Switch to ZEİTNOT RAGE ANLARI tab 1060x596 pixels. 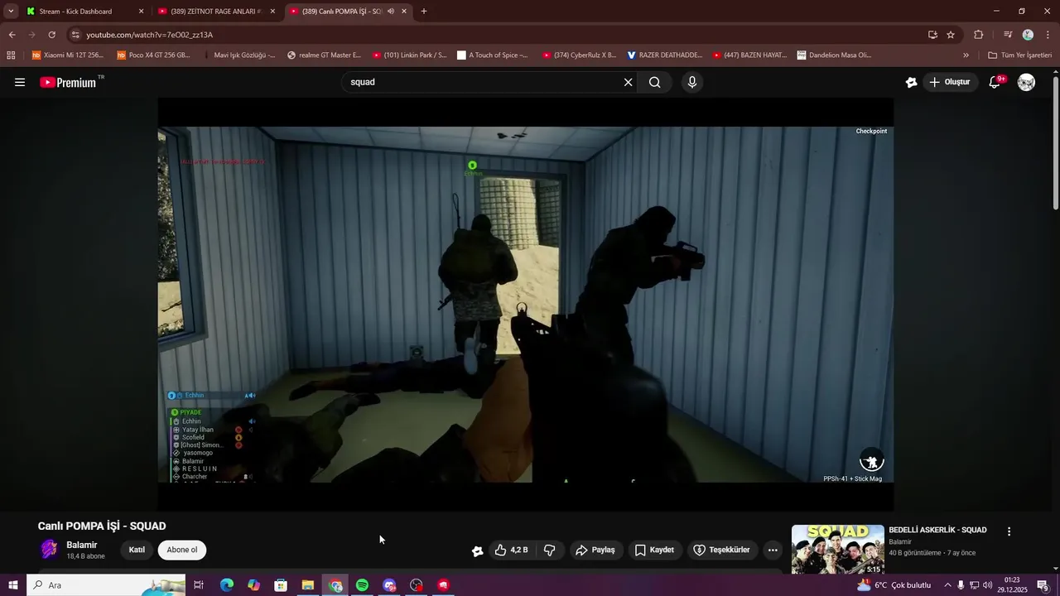[x=215, y=12]
